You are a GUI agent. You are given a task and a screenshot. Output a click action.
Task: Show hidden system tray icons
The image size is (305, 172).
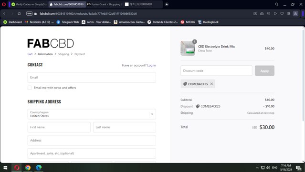[257, 168]
